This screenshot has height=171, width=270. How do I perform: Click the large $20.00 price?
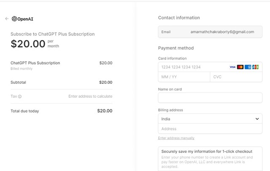point(28,44)
